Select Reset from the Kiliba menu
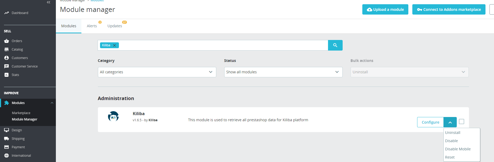 pyautogui.click(x=450, y=157)
